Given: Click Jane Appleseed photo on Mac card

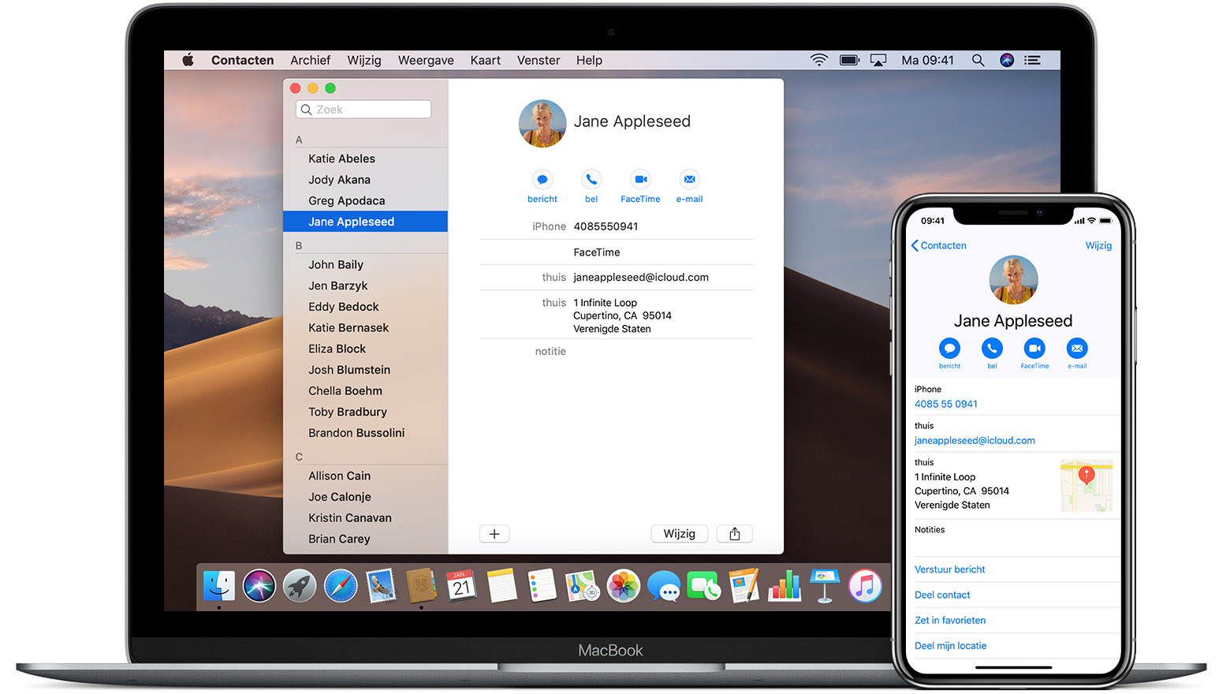Looking at the screenshot, I should (542, 123).
